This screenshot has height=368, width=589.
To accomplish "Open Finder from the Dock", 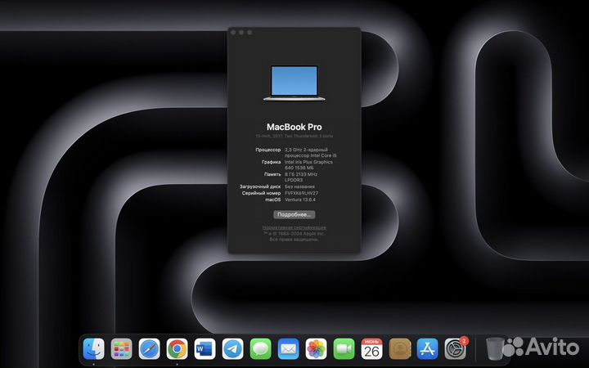I will coord(93,349).
